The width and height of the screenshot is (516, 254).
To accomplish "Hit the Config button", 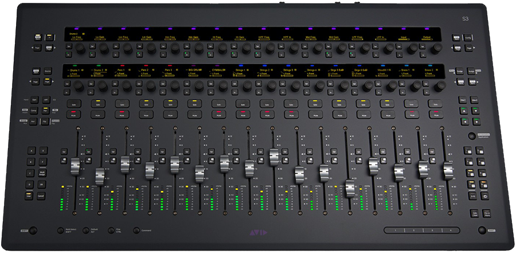I will point(468,38).
